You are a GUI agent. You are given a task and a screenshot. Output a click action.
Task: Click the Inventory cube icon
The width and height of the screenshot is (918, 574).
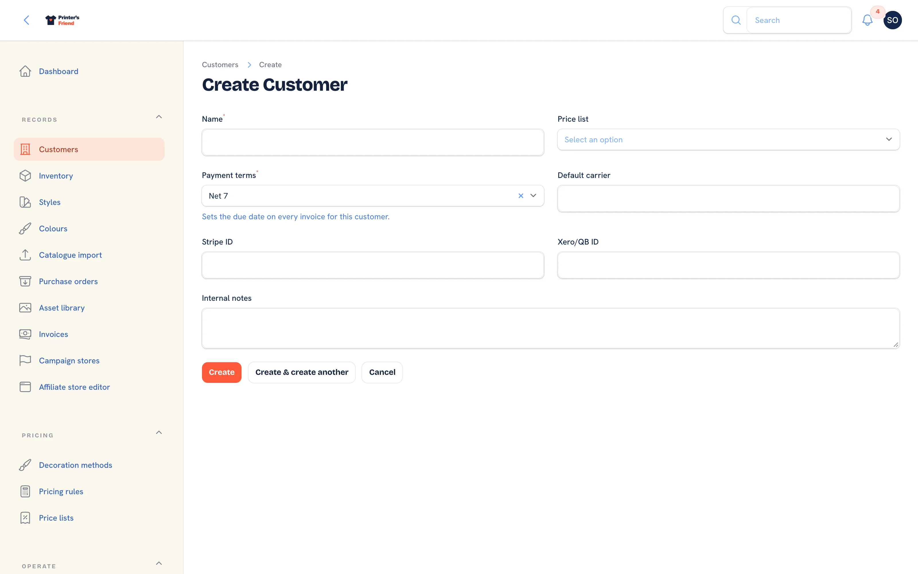click(x=25, y=176)
